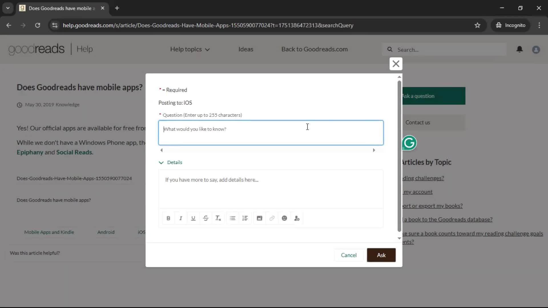Click into the details text area
This screenshot has width=548, height=308.
pyautogui.click(x=271, y=189)
